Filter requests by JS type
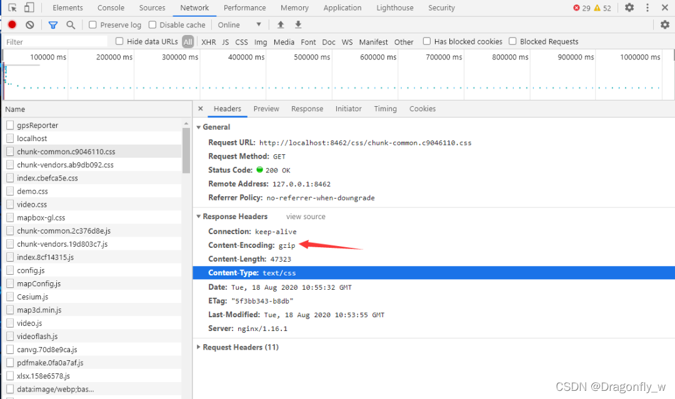675x399 pixels. coord(226,42)
